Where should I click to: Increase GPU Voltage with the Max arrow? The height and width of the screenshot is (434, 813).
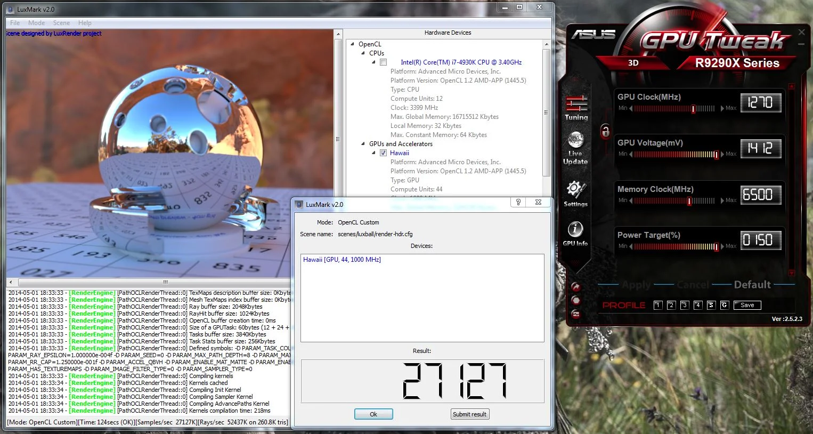tap(722, 154)
